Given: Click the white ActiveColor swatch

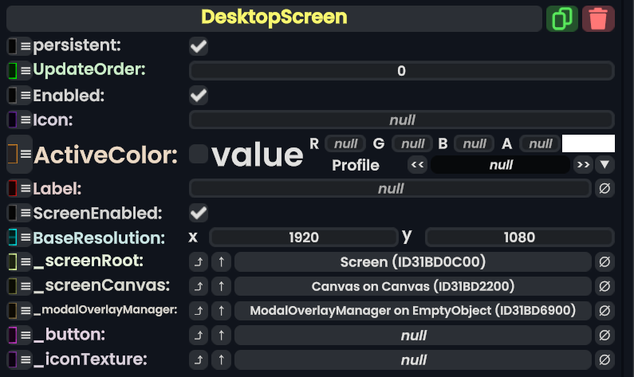Looking at the screenshot, I should tap(589, 143).
